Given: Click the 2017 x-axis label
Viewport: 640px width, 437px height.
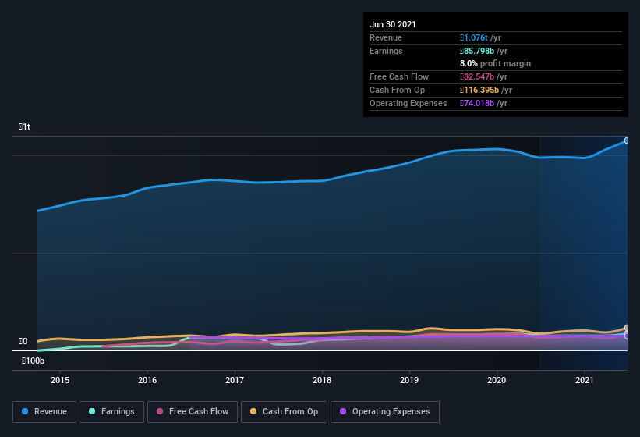Looking at the screenshot, I should [x=235, y=380].
